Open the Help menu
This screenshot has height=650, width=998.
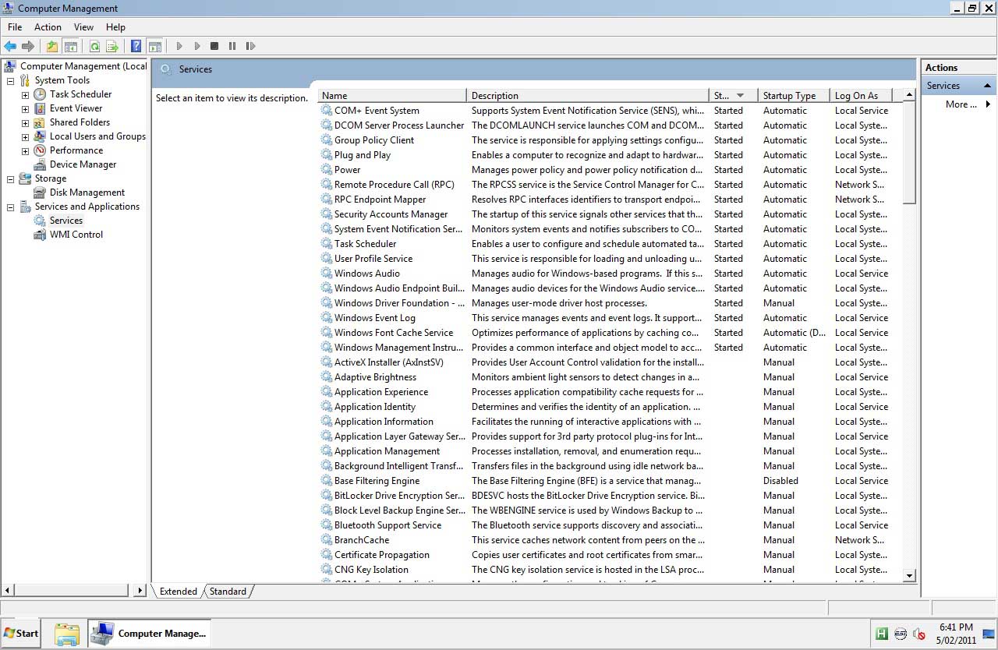coord(115,27)
